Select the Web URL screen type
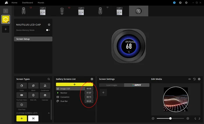 33,95
